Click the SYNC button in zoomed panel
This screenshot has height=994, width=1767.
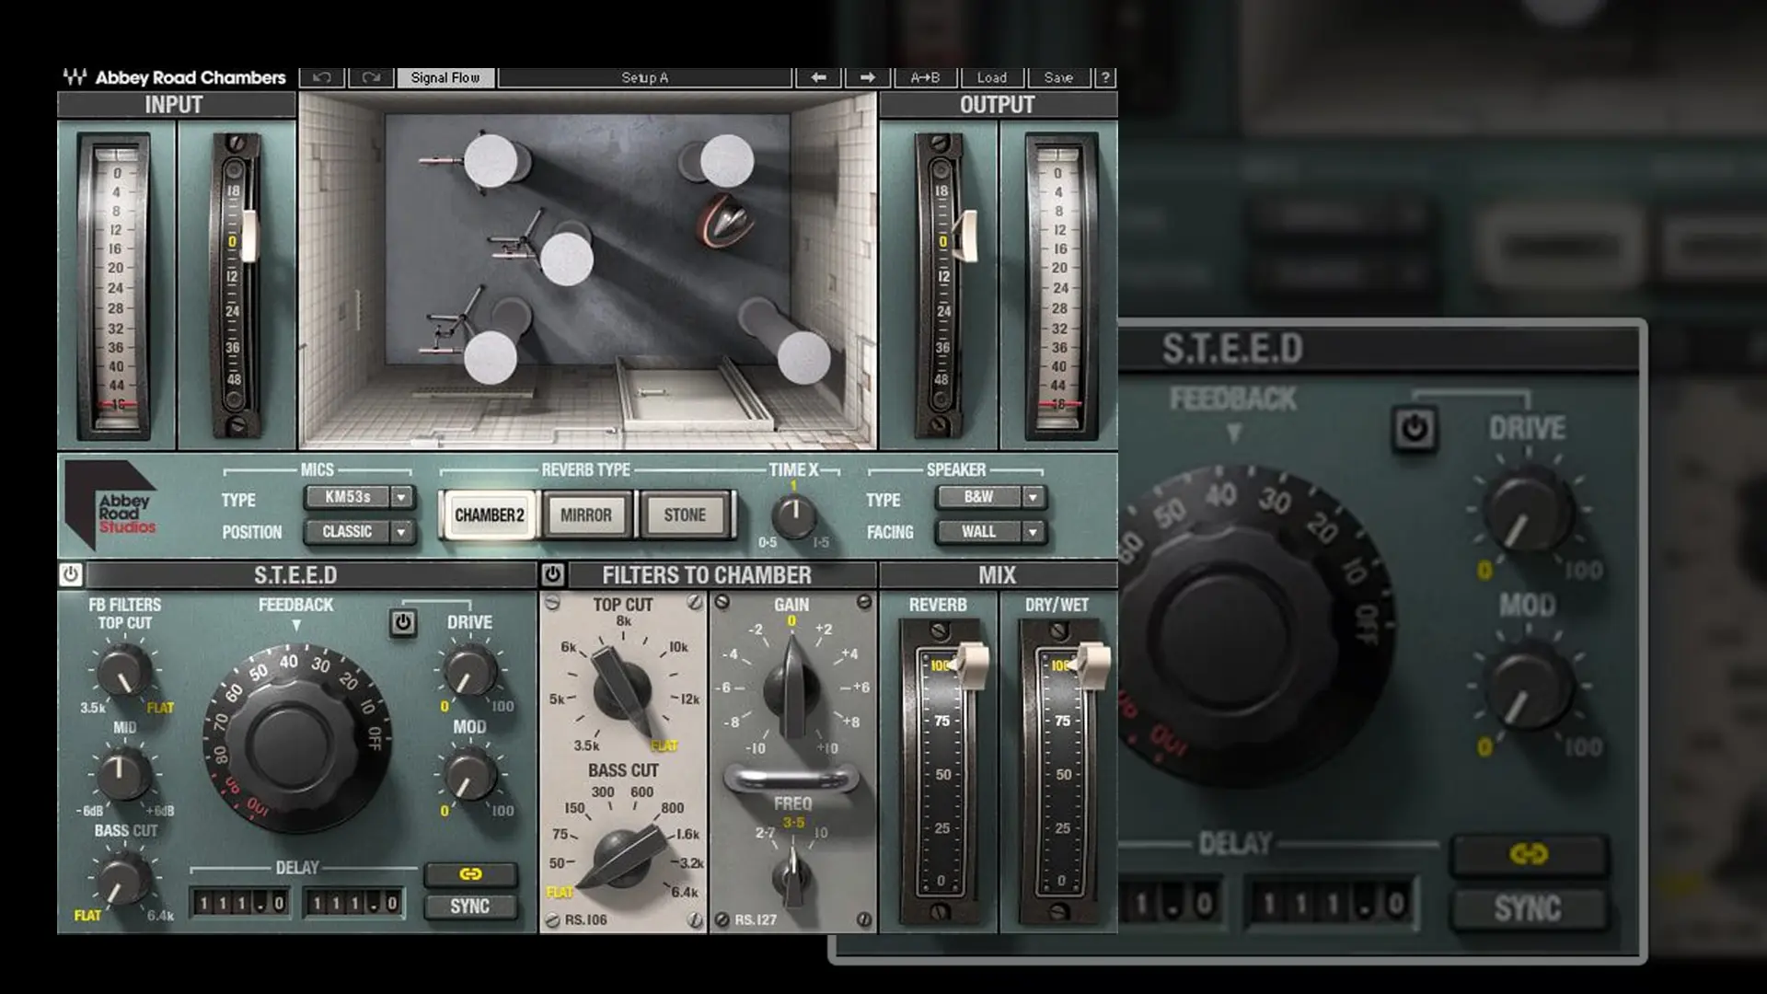[1528, 909]
